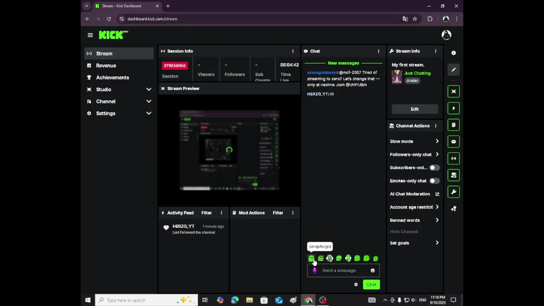This screenshot has width=544, height=306.
Task: Open Activity Feed panel three-dot menu
Action: [x=221, y=213]
